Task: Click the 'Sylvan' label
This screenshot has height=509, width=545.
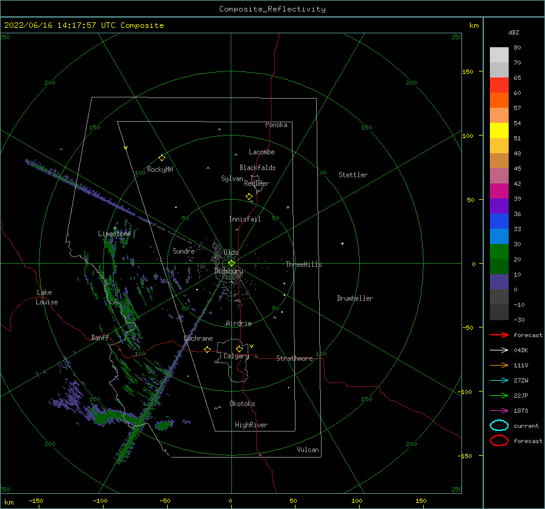Action: [x=232, y=179]
